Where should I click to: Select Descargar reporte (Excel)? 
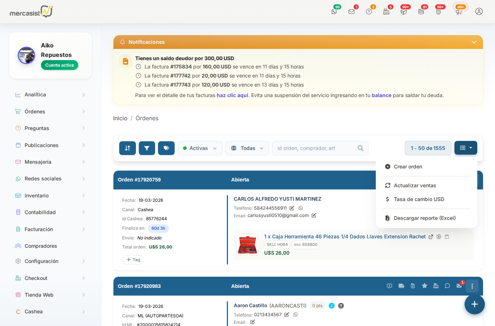tap(427, 218)
